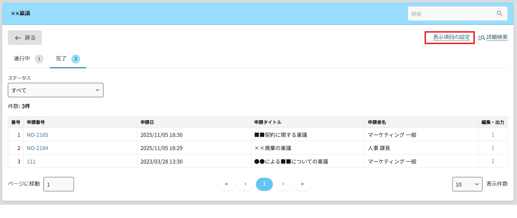Screen dimensions: 517x218
Task: Open kebab menu for NO-2185 row
Action: coord(493,135)
